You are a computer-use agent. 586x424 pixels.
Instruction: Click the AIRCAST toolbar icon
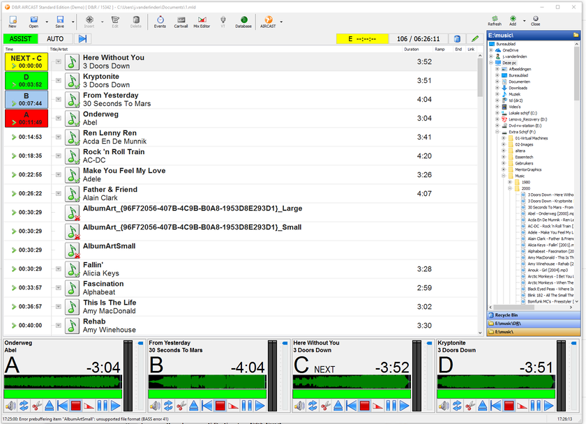point(269,22)
